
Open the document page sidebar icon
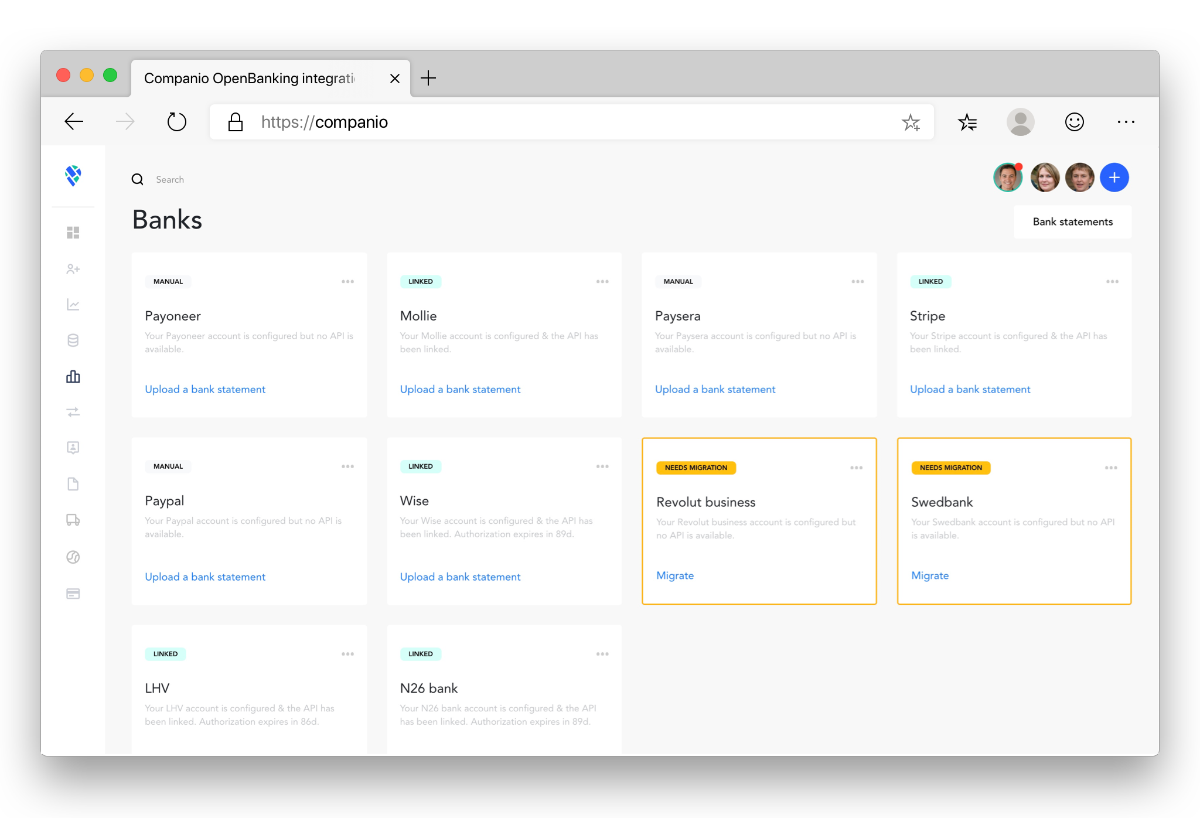73,484
